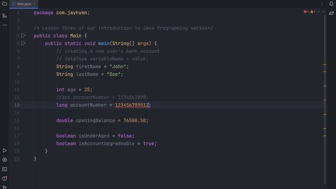
Task: Click the stripe marker beside line 12
Action: click(x=325, y=100)
